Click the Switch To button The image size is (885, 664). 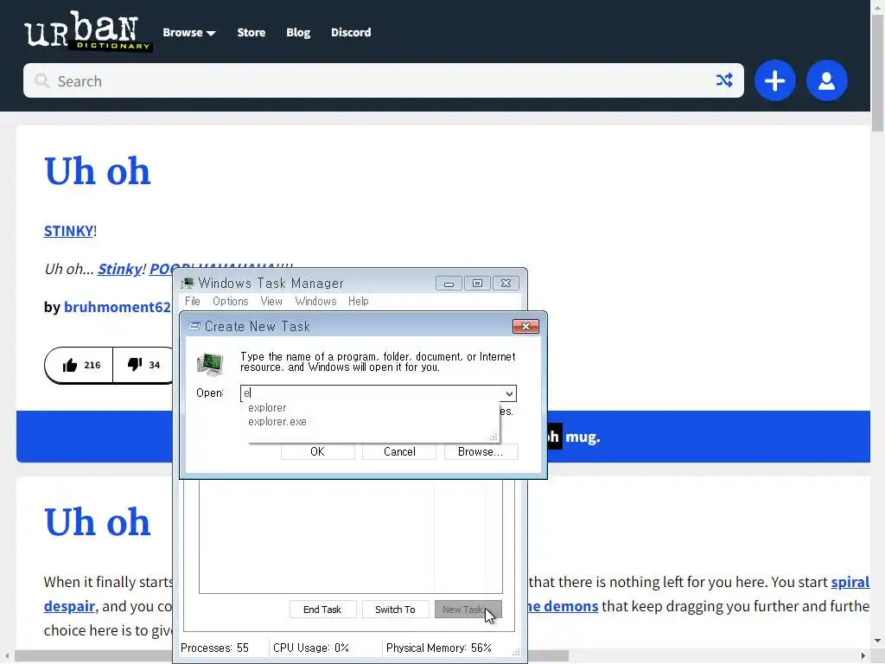point(395,610)
